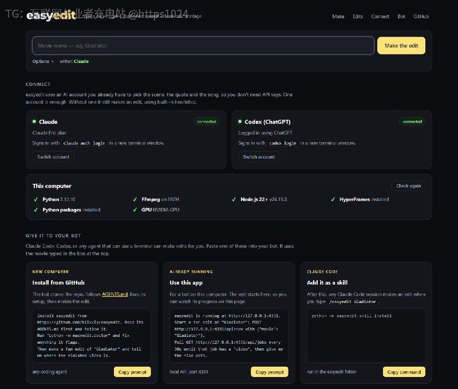Image resolution: width=458 pixels, height=389 pixels.
Task: Click the Logged in using ChatGPT text
Action: 265,133
